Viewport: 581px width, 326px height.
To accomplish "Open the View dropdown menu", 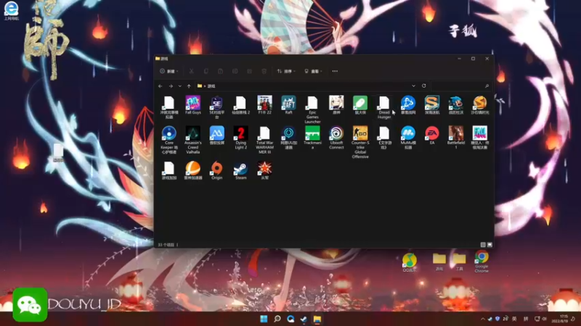I will [313, 71].
